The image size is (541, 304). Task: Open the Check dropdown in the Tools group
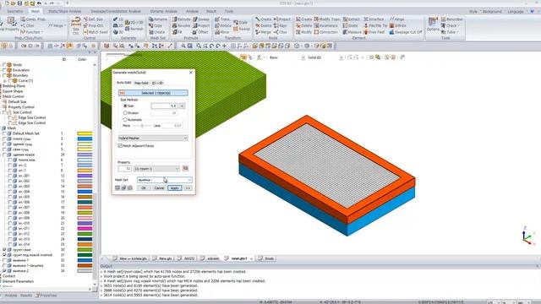(x=451, y=25)
